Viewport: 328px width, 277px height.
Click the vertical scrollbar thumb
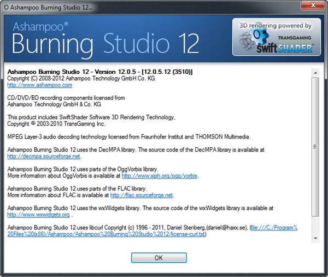click(315, 147)
